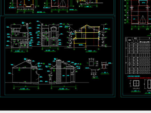
Task: Select axis bubble A of lower-left elevation
Action: pyautogui.click(x=14, y=88)
